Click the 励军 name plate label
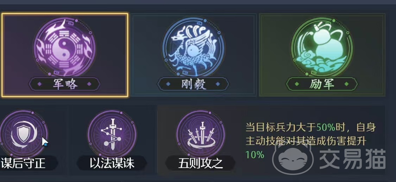This screenshot has width=396, height=182. click(x=322, y=84)
